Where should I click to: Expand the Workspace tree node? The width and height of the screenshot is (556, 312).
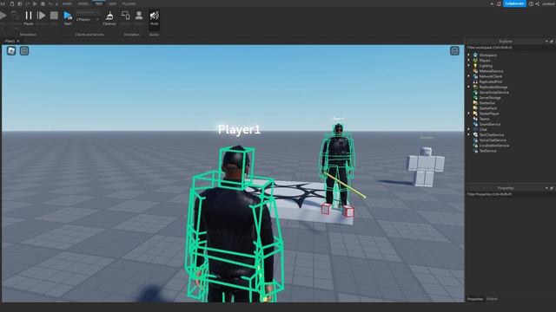(x=469, y=55)
